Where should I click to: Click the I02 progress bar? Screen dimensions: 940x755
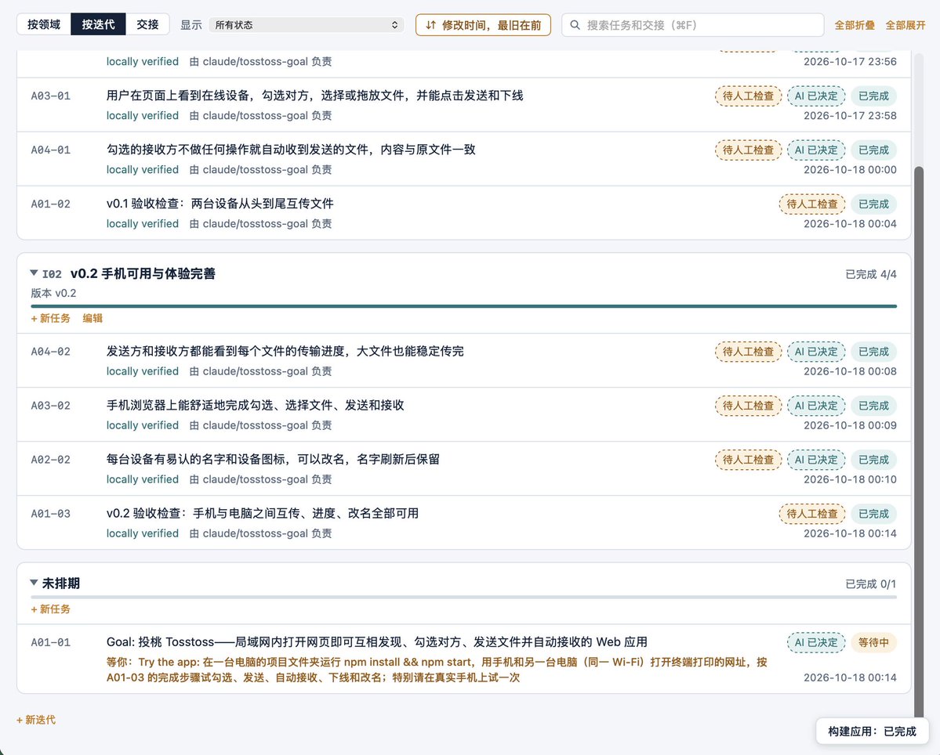(x=464, y=306)
